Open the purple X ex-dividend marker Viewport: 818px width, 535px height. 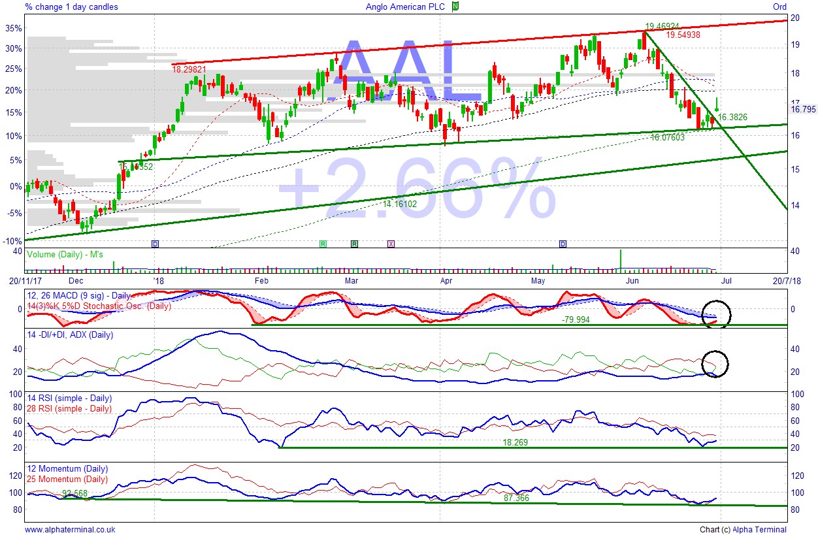[391, 244]
